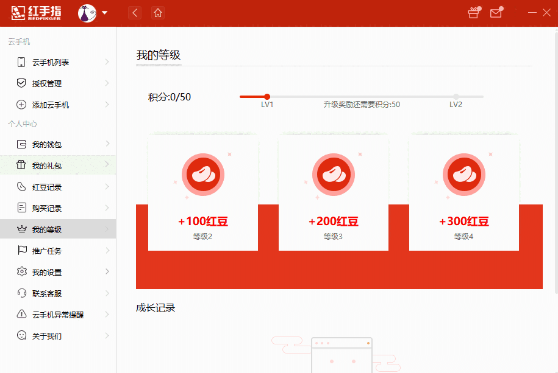The image size is (558, 373).
Task: Open 我的钱包 in sidebar
Action: [x=58, y=144]
